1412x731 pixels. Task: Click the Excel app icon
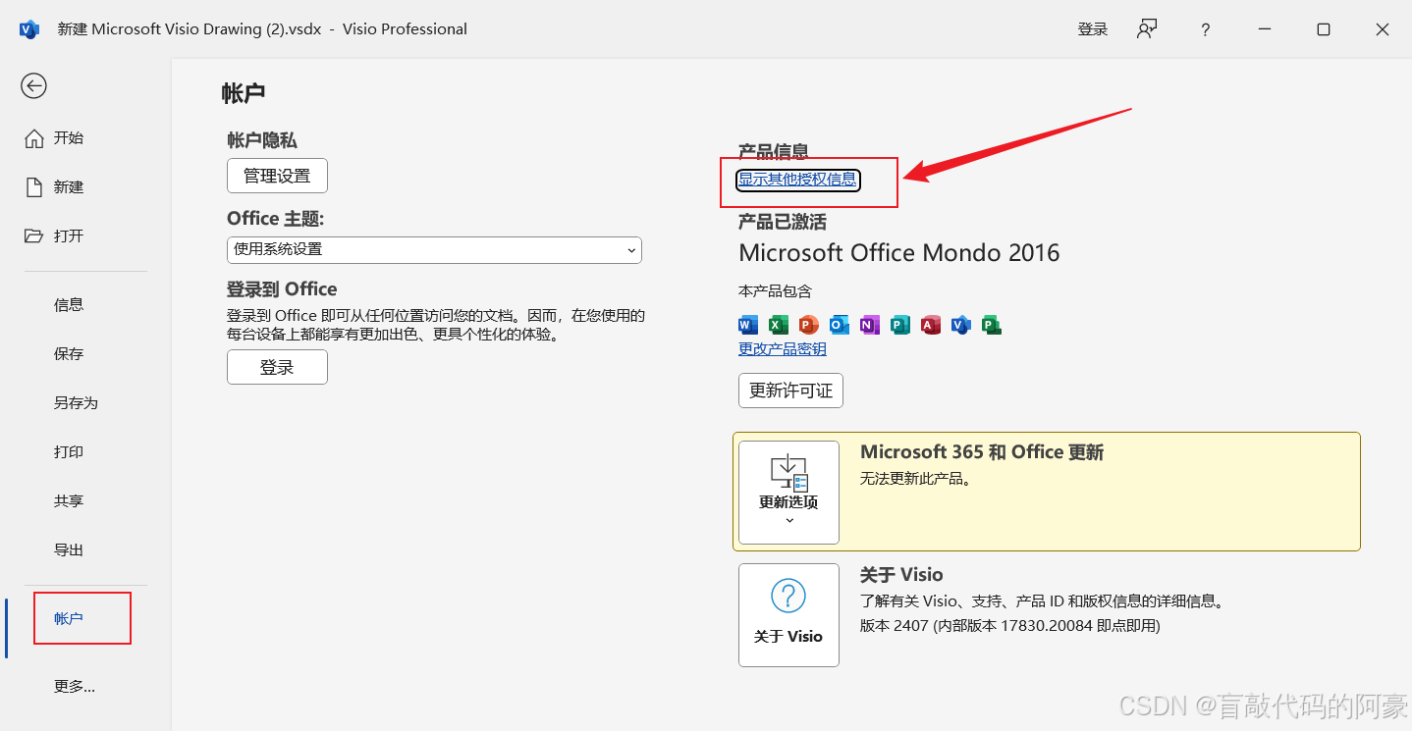(779, 325)
